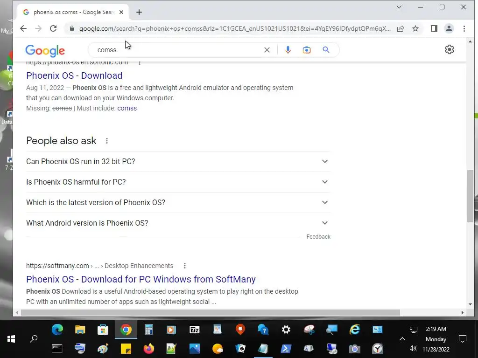Open Solitaire cards app from taskbar
Viewport: 478px width, 358px height.
pos(240,348)
